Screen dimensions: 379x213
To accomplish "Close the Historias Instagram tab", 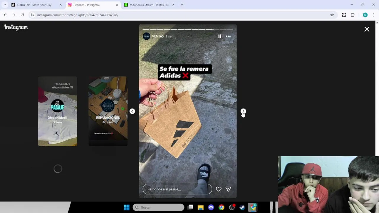I will pyautogui.click(x=117, y=5).
